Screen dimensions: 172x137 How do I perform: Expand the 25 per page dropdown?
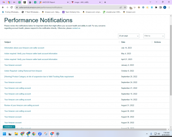point(129,36)
